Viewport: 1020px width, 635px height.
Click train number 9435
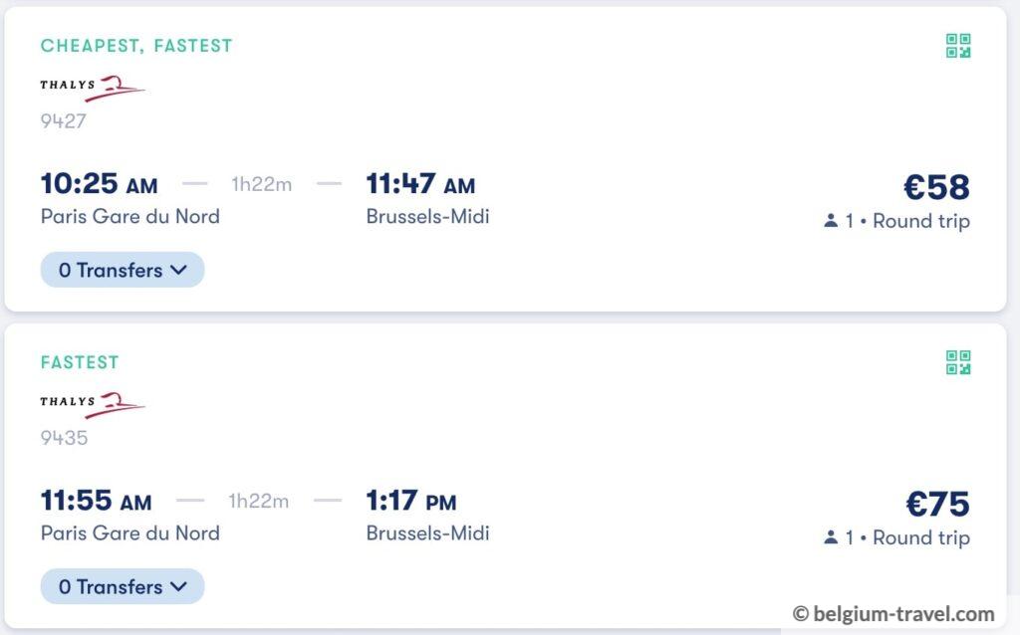[64, 437]
